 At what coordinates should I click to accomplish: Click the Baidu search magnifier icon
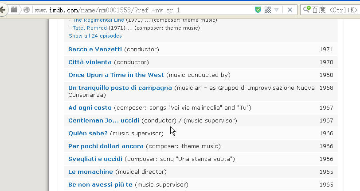point(306,10)
